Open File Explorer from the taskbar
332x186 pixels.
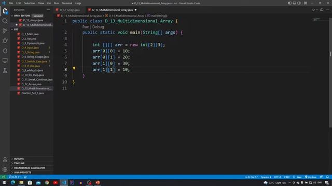pyautogui.click(x=21, y=182)
